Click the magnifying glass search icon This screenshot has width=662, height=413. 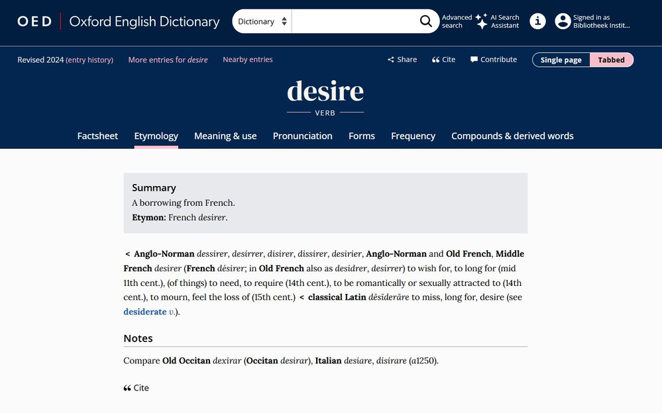tap(426, 21)
